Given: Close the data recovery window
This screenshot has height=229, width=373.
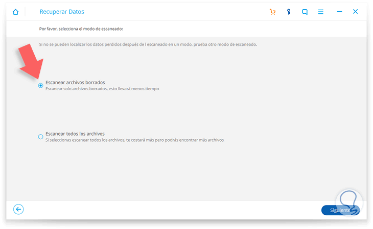Looking at the screenshot, I should [356, 12].
